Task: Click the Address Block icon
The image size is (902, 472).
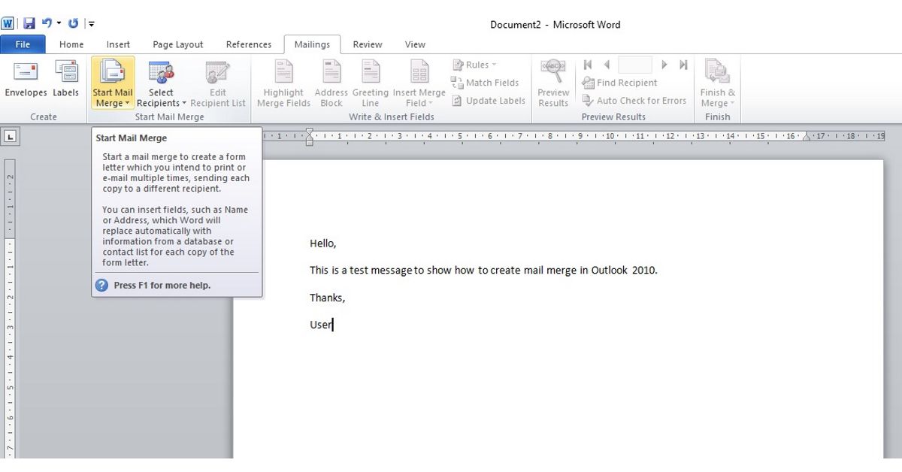Action: point(331,83)
